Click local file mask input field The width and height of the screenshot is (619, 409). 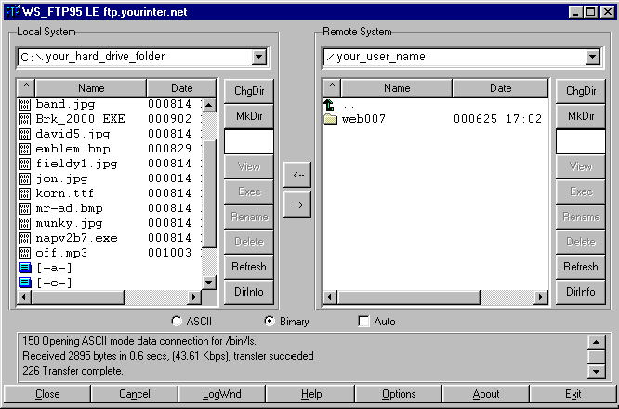(249, 141)
